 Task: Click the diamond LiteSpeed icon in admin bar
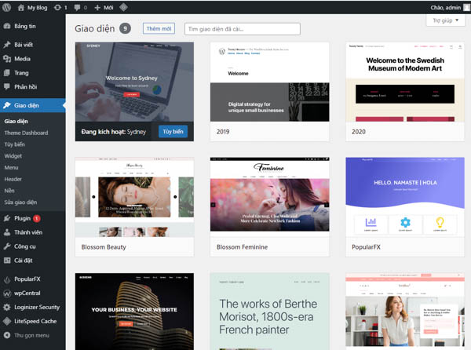(x=123, y=7)
